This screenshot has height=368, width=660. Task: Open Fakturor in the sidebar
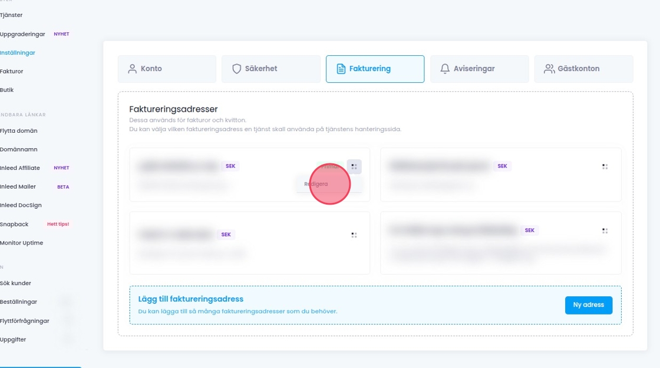(12, 72)
